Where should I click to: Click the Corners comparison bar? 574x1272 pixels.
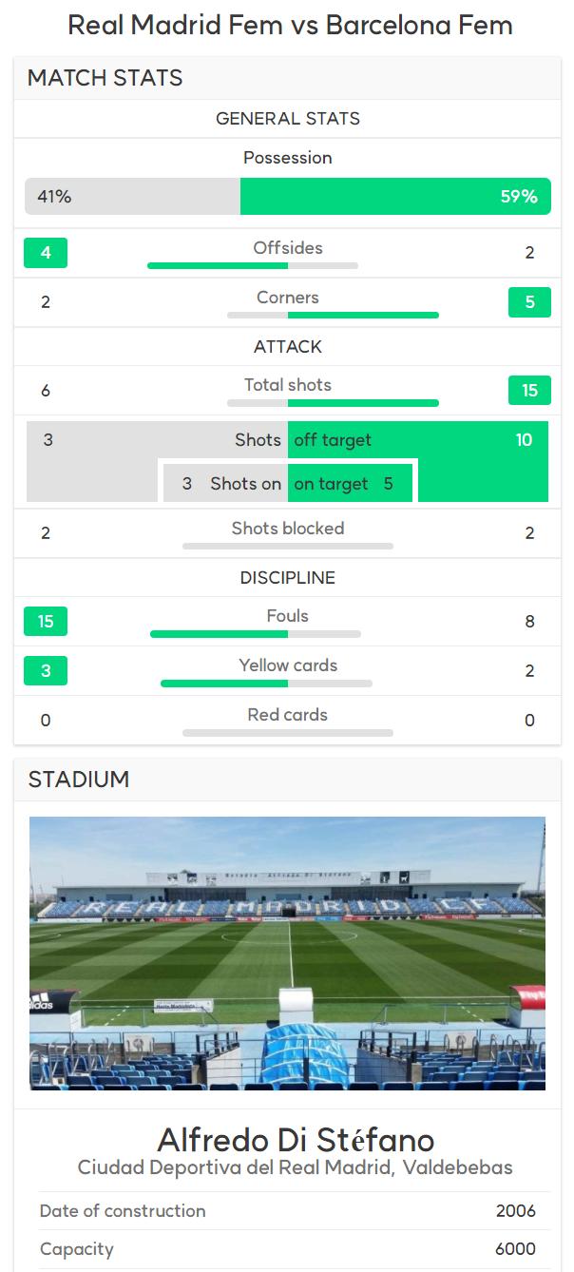[333, 315]
